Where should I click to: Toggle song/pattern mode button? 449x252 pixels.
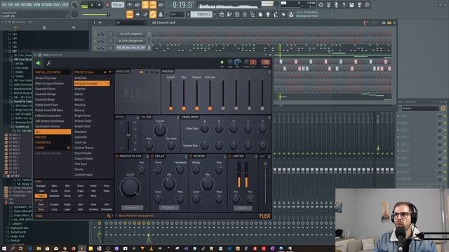[84, 5]
